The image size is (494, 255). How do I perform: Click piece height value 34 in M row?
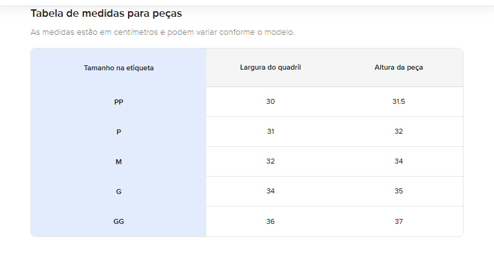398,161
